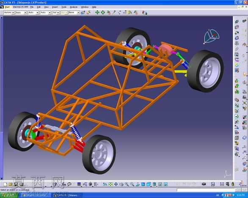
Task: Click the Zoom Out magnifier
Action: click(x=132, y=184)
